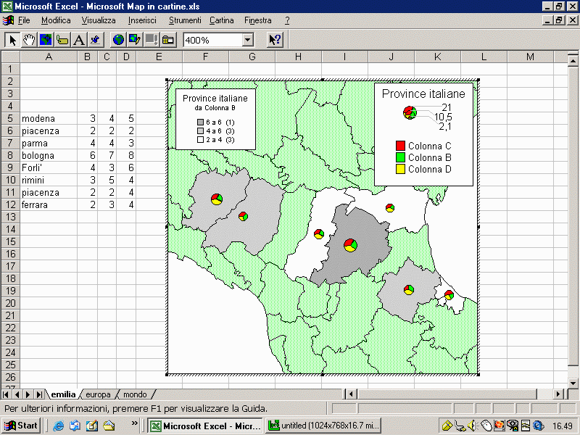The width and height of the screenshot is (580, 435).
Task: Open the 400% zoom dropdown arrow
Action: coord(248,41)
